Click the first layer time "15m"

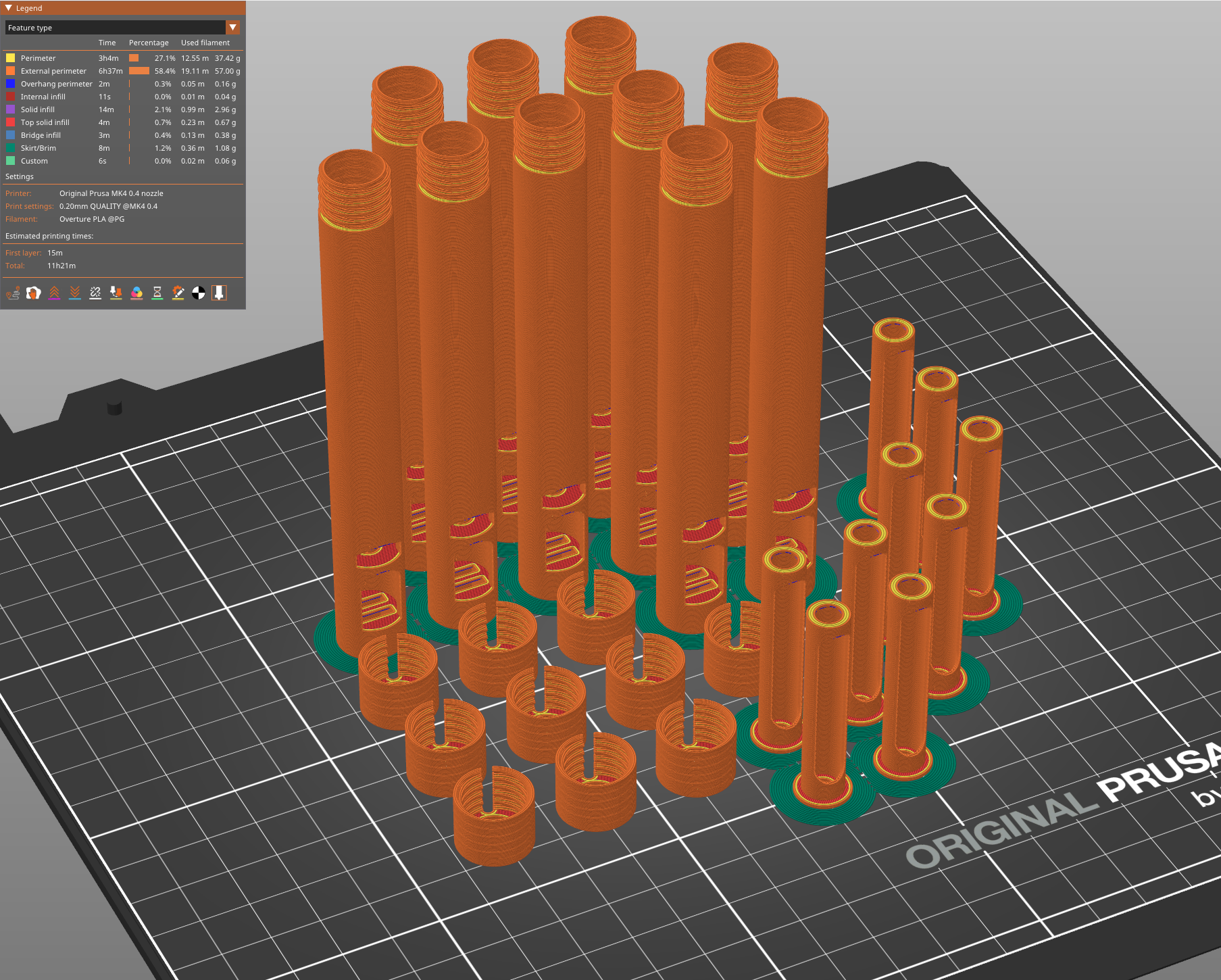click(55, 253)
